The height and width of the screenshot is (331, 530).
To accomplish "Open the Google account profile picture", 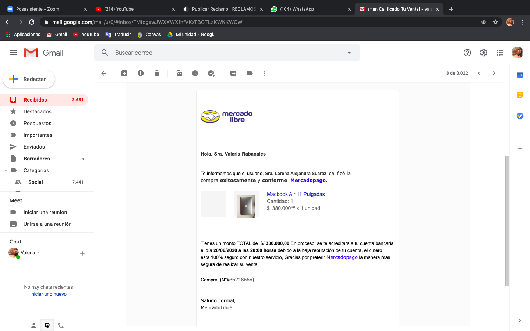I will [517, 53].
